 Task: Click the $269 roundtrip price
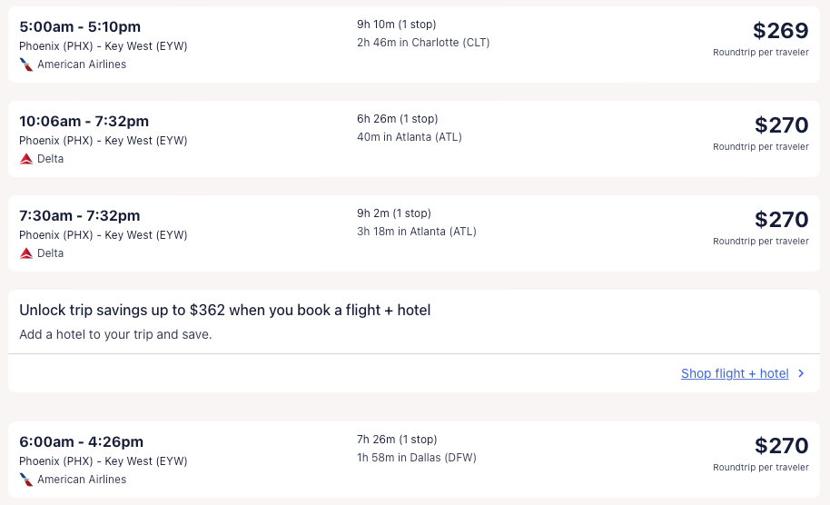click(x=780, y=31)
